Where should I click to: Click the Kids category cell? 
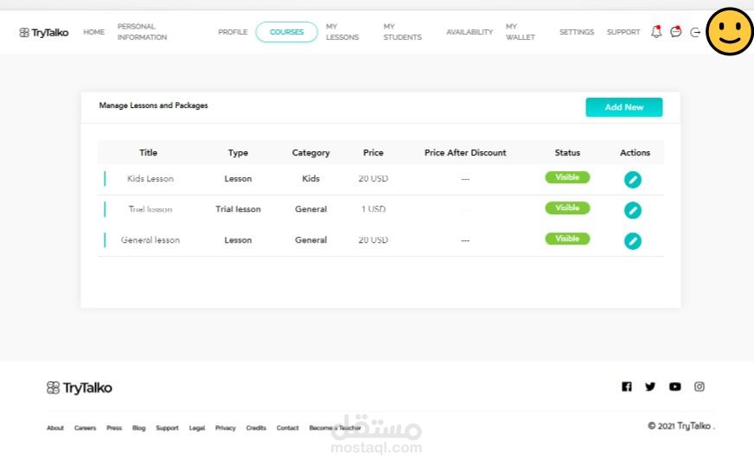click(310, 178)
